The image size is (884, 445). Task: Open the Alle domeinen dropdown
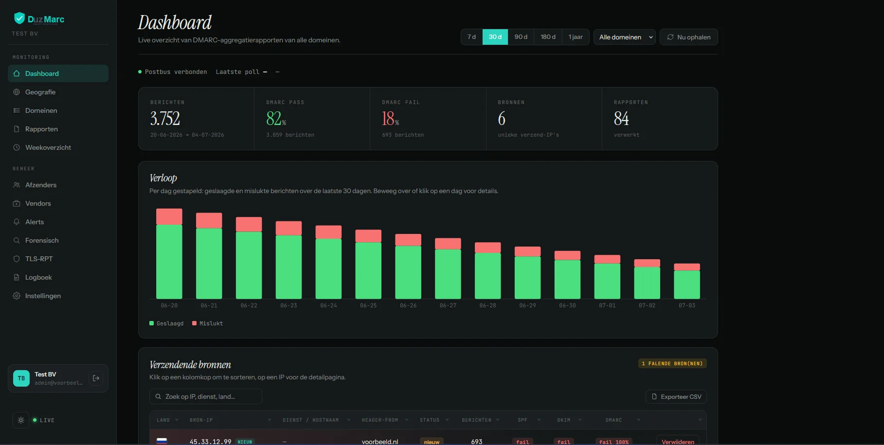pyautogui.click(x=625, y=37)
